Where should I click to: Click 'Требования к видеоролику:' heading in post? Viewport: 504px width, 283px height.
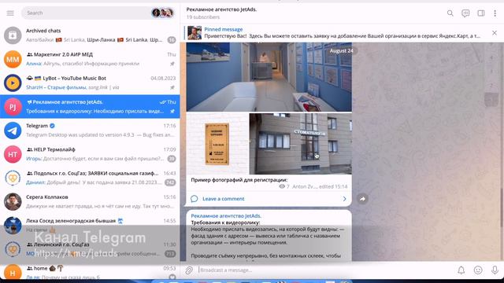(x=225, y=222)
